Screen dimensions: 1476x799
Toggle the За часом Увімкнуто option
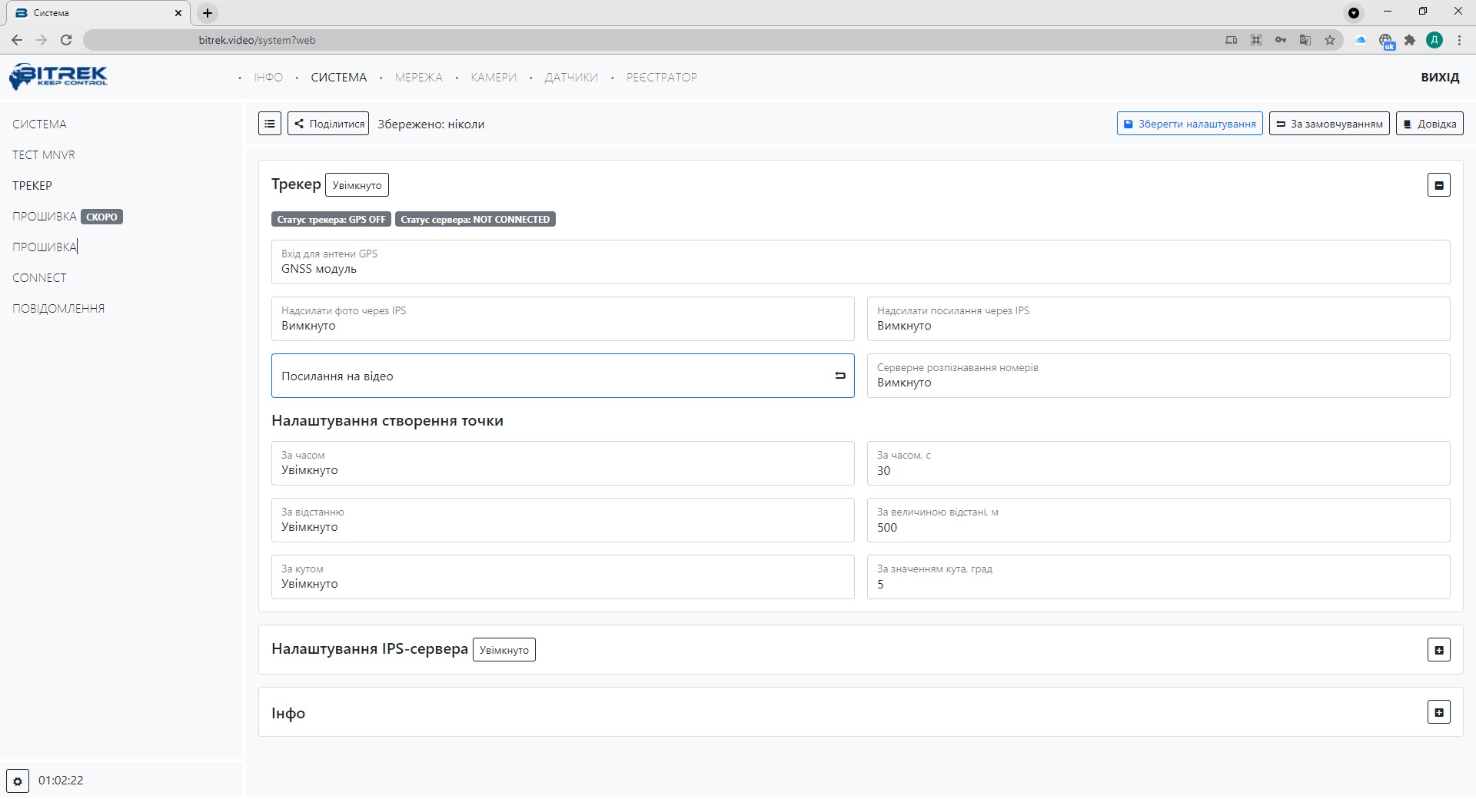coord(562,463)
